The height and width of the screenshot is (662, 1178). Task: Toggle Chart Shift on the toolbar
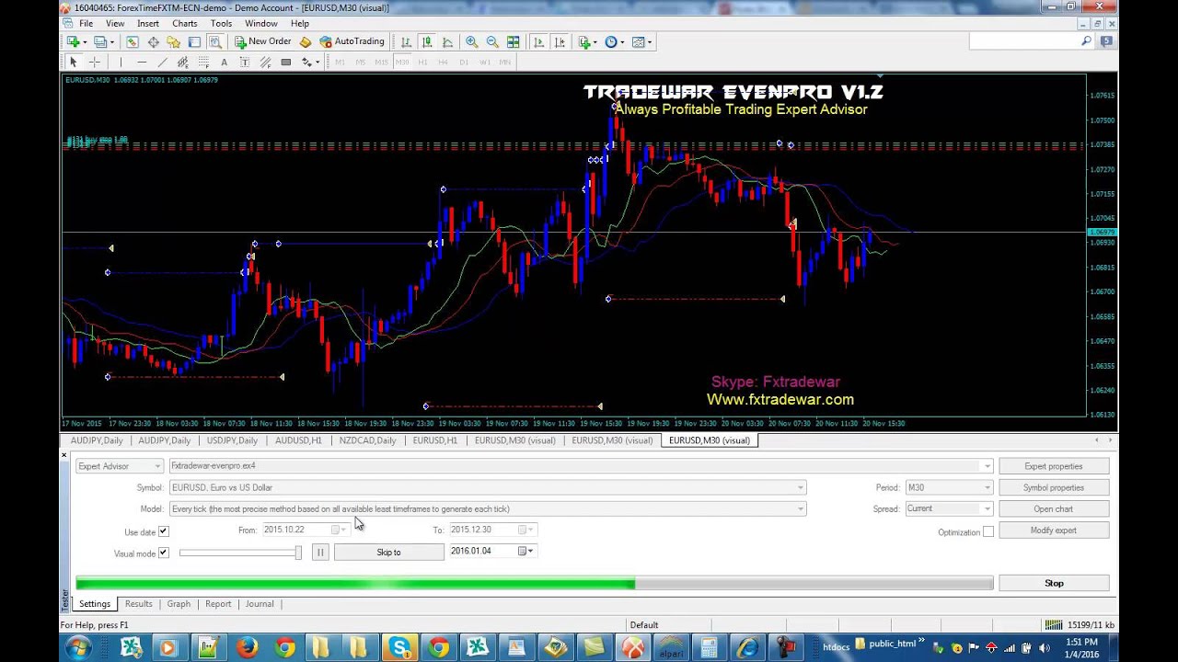point(559,41)
